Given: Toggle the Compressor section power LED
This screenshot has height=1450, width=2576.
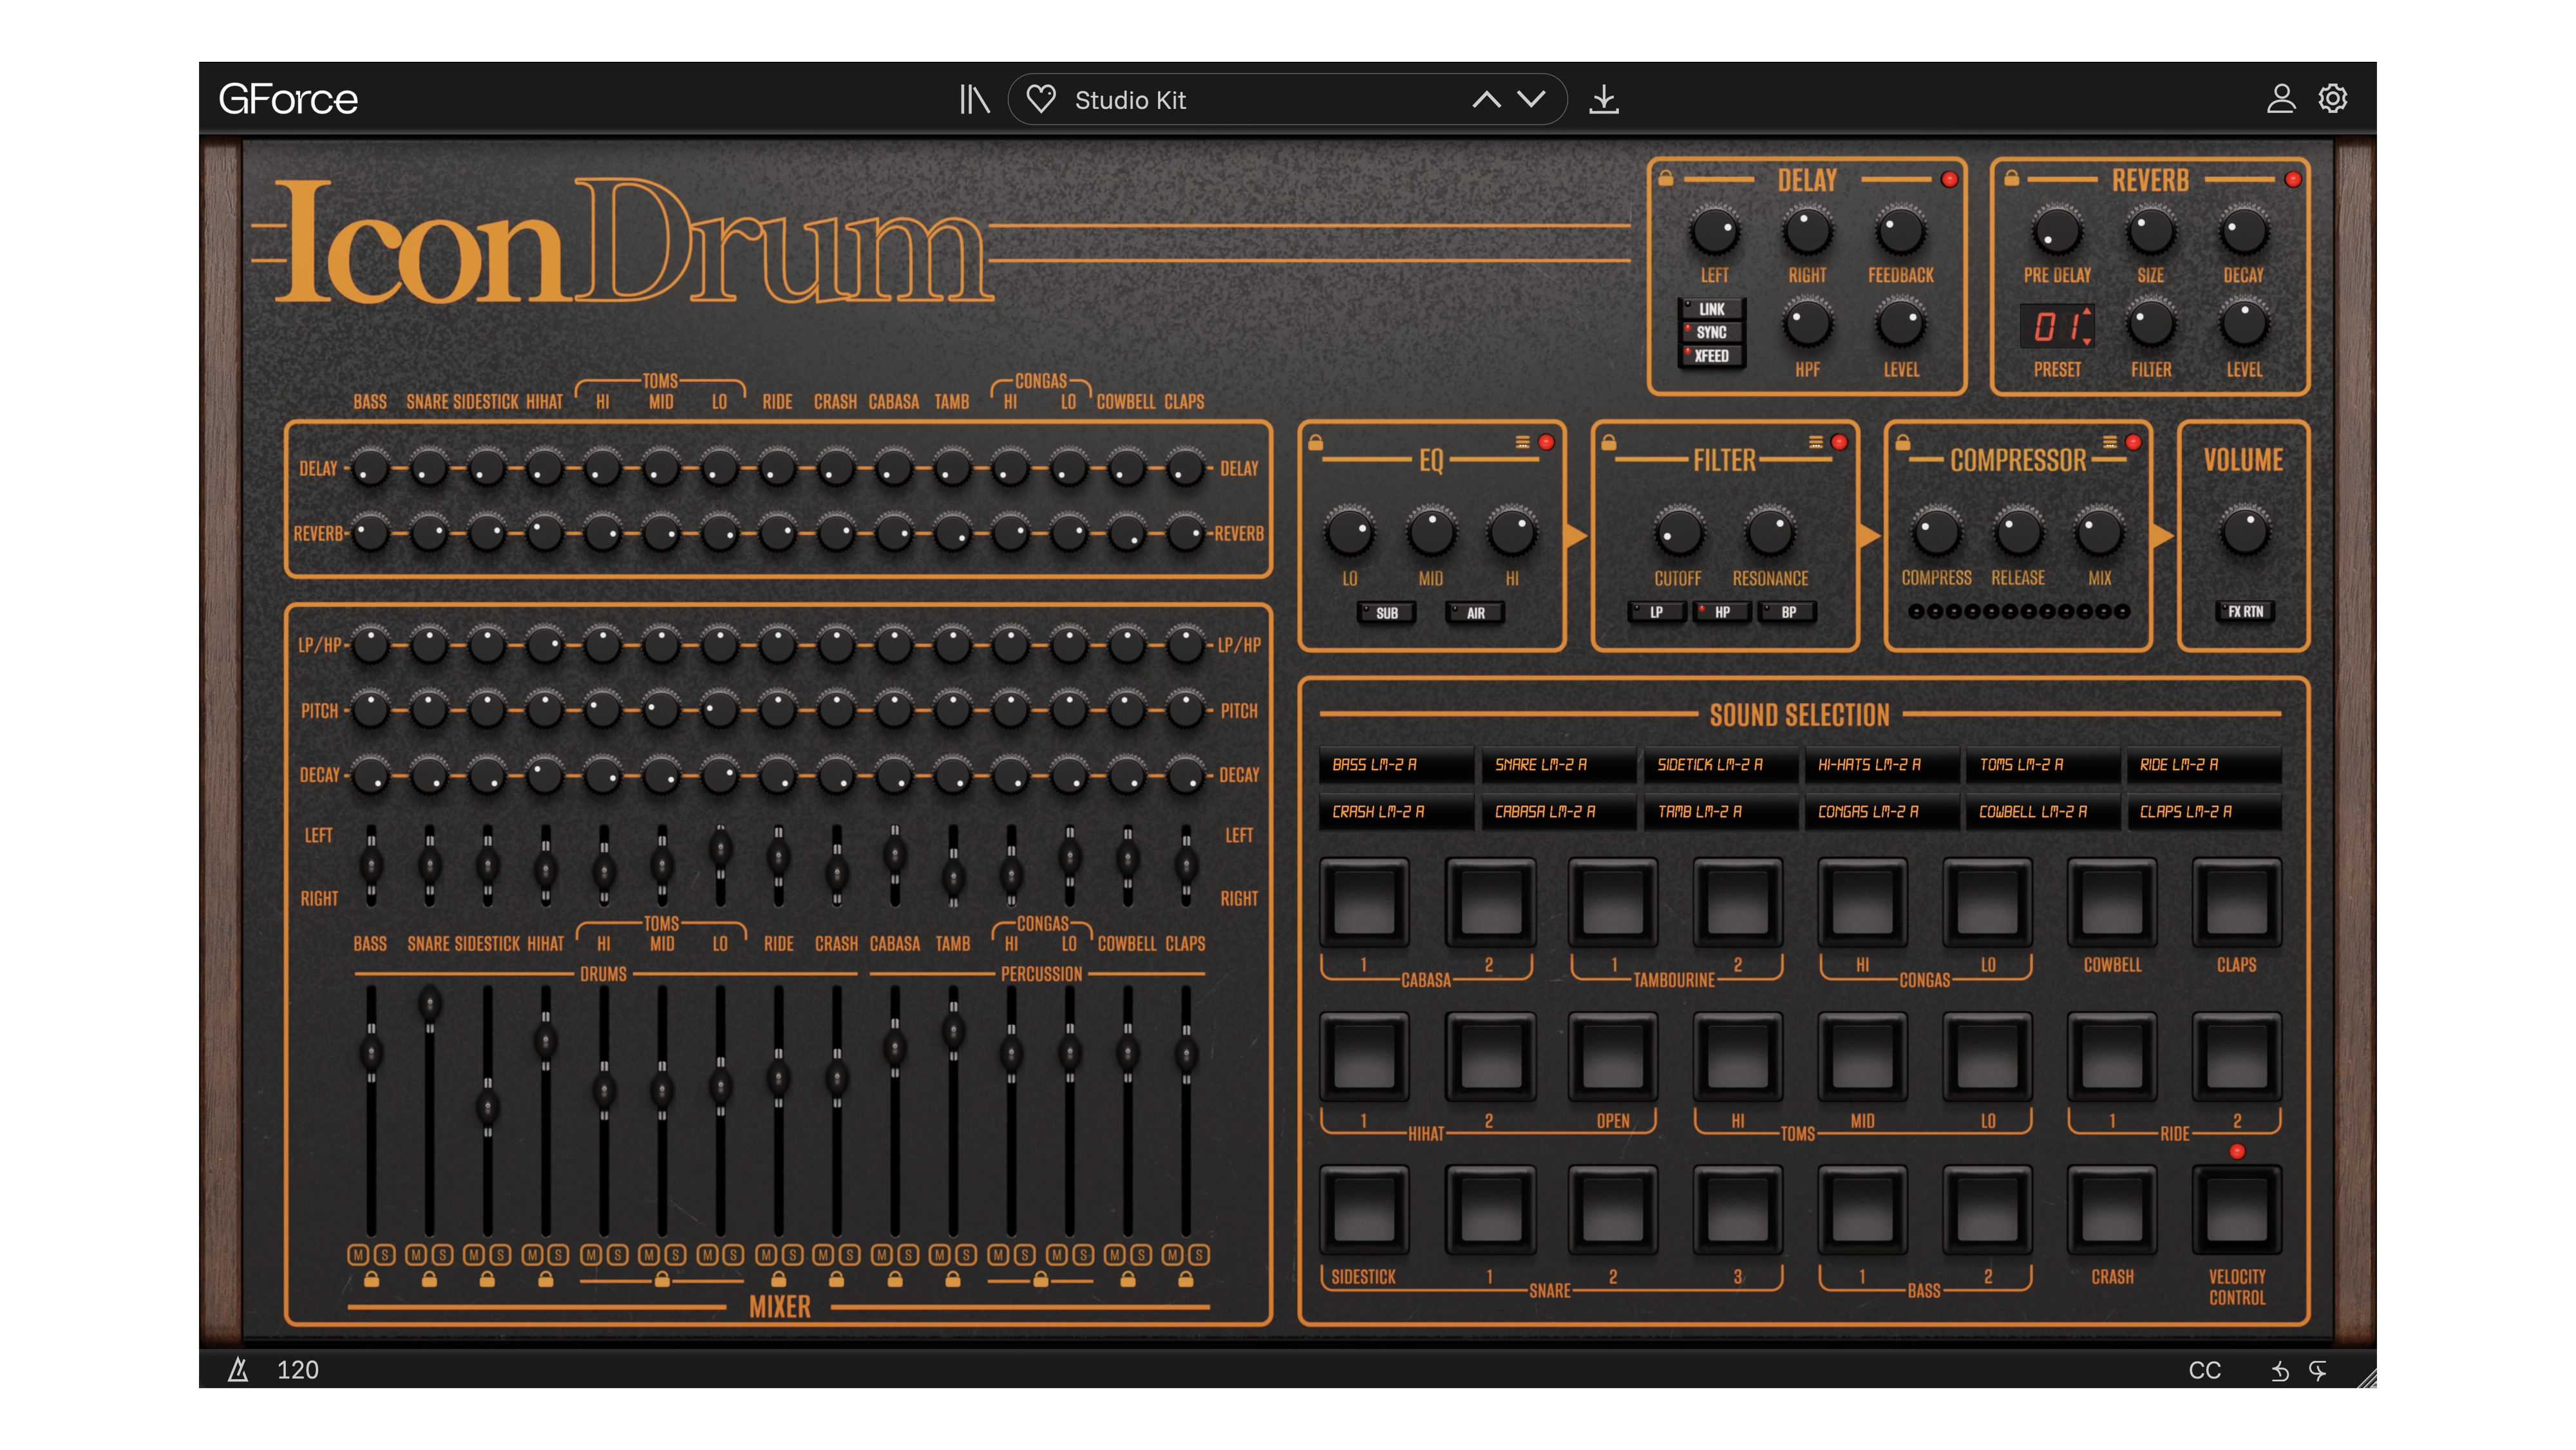Looking at the screenshot, I should point(2133,442).
